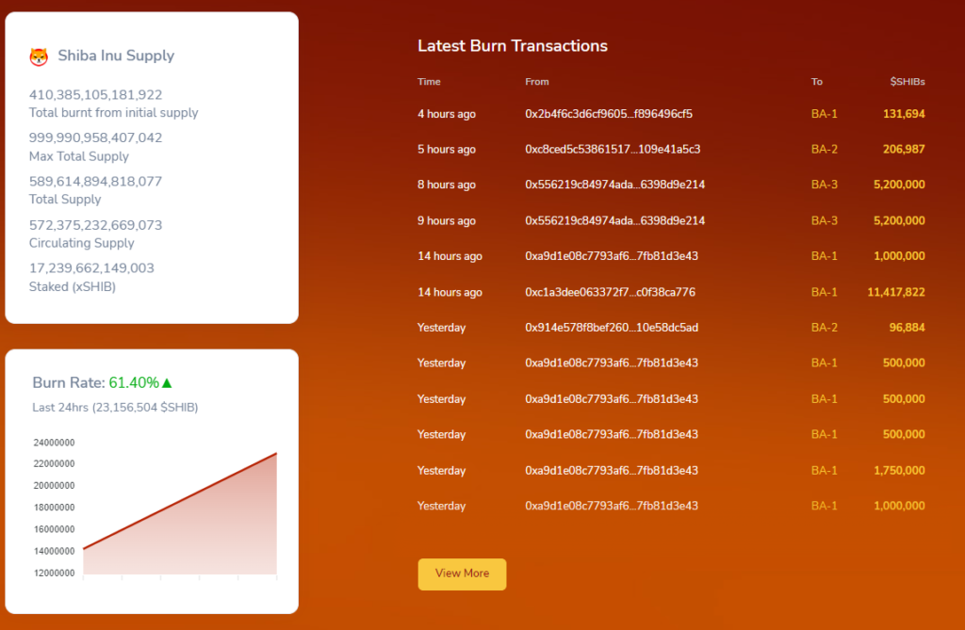Open address 0x556219c84974ada in 9 hours ago row
The height and width of the screenshot is (630, 965).
[614, 220]
